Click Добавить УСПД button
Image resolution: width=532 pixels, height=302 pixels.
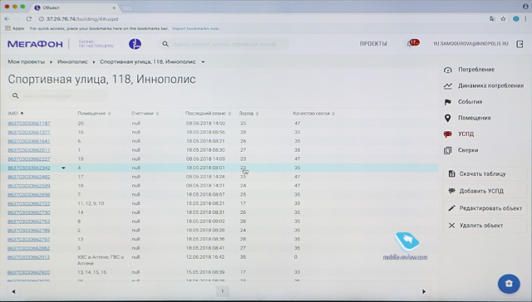tap(485, 191)
